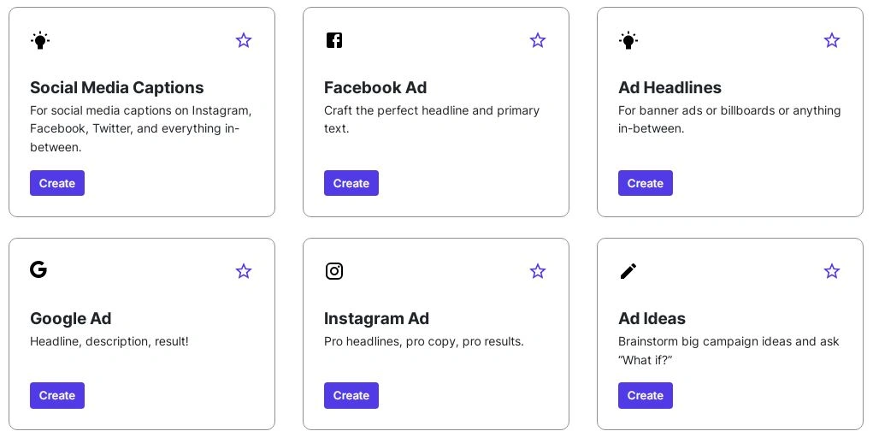Click Create button for Ad Headlines

point(646,183)
